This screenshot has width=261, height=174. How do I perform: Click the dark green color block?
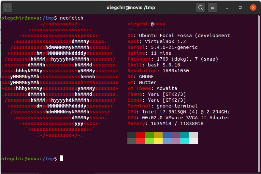tap(149, 135)
